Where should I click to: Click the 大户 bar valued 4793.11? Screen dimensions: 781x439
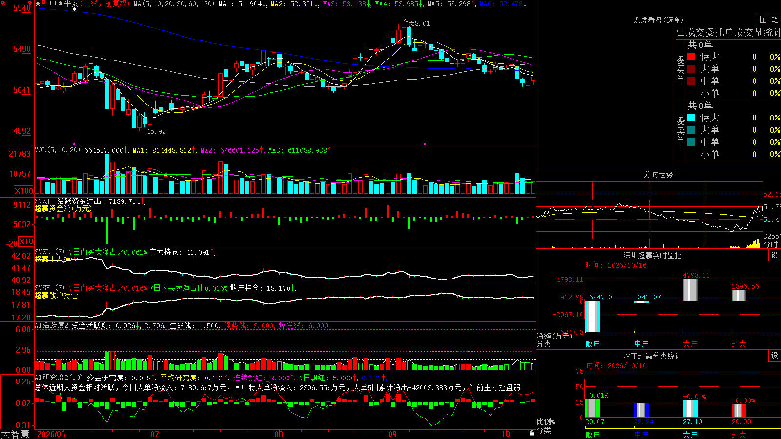point(690,290)
